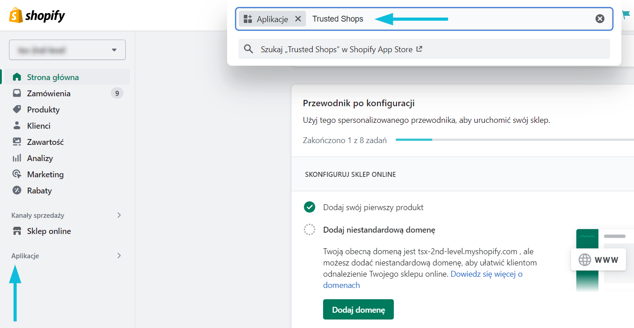Toggle the Dodaj niestandardową domenę task circle
Screen dimensions: 634x328
(309, 229)
